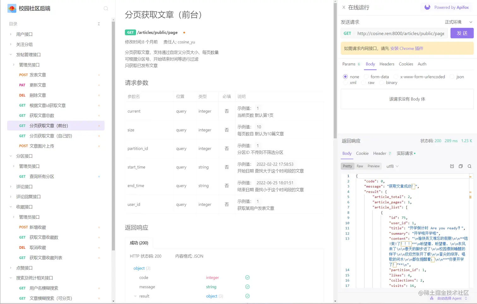
Task: Switch response view to Raw
Action: [x=360, y=166]
